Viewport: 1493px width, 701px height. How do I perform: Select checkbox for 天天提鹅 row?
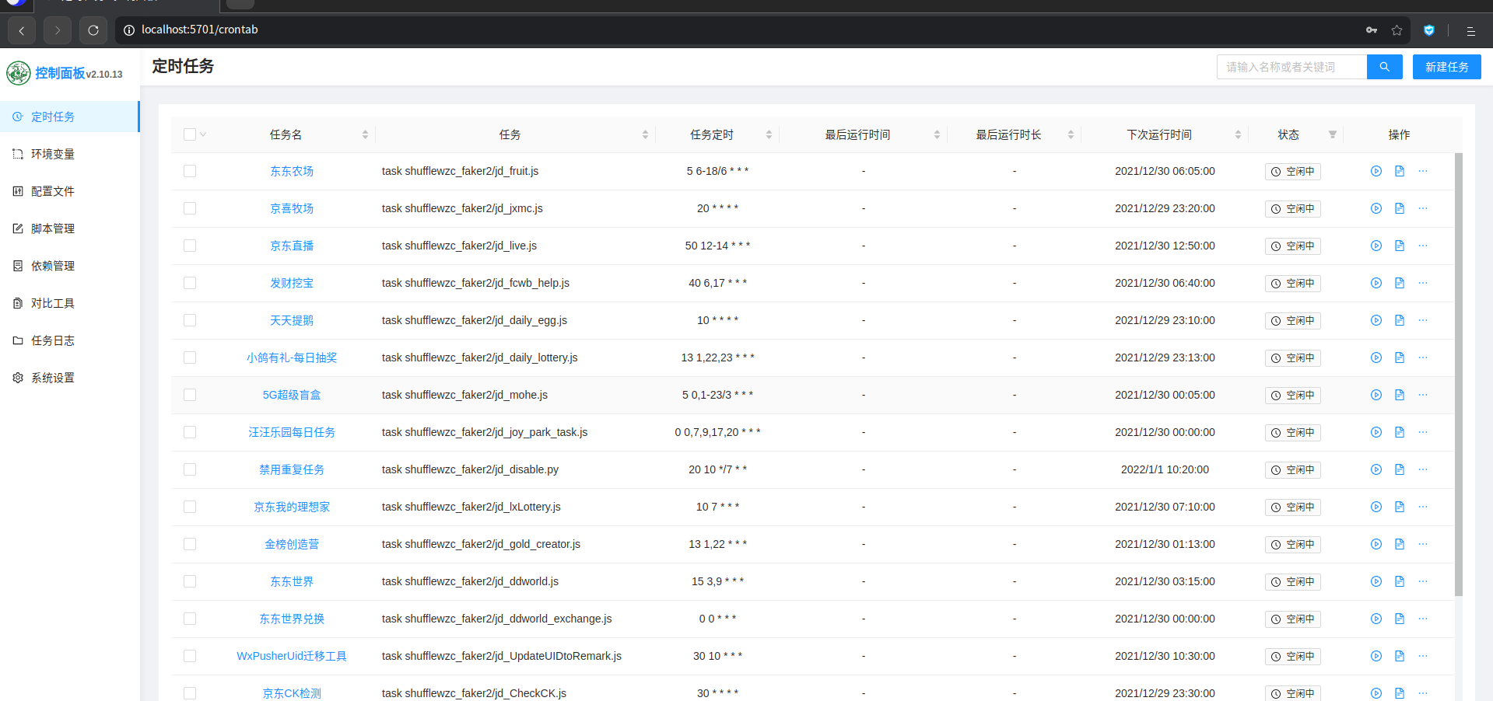pyautogui.click(x=190, y=320)
